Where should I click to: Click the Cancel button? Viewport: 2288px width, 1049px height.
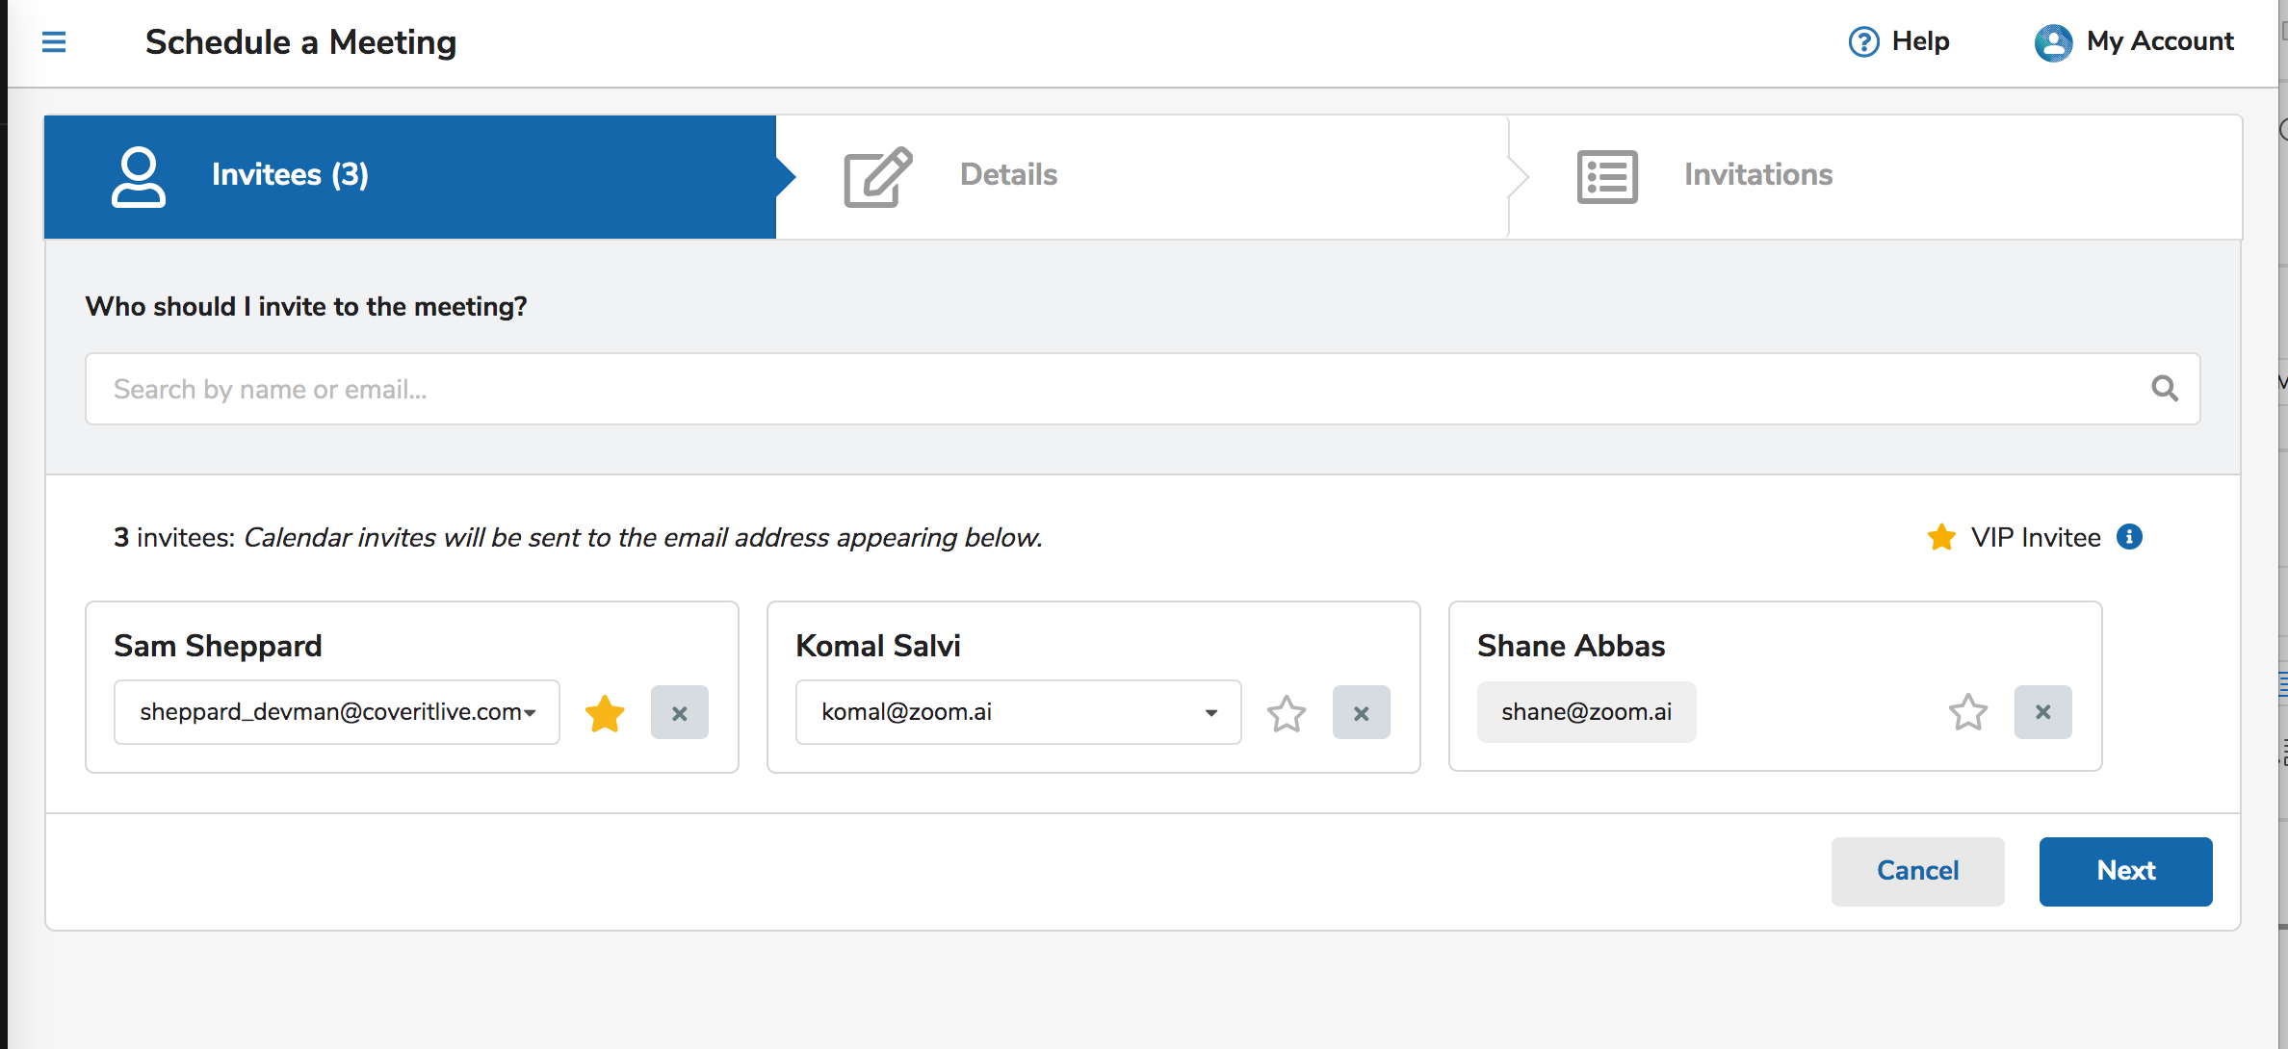(1917, 871)
